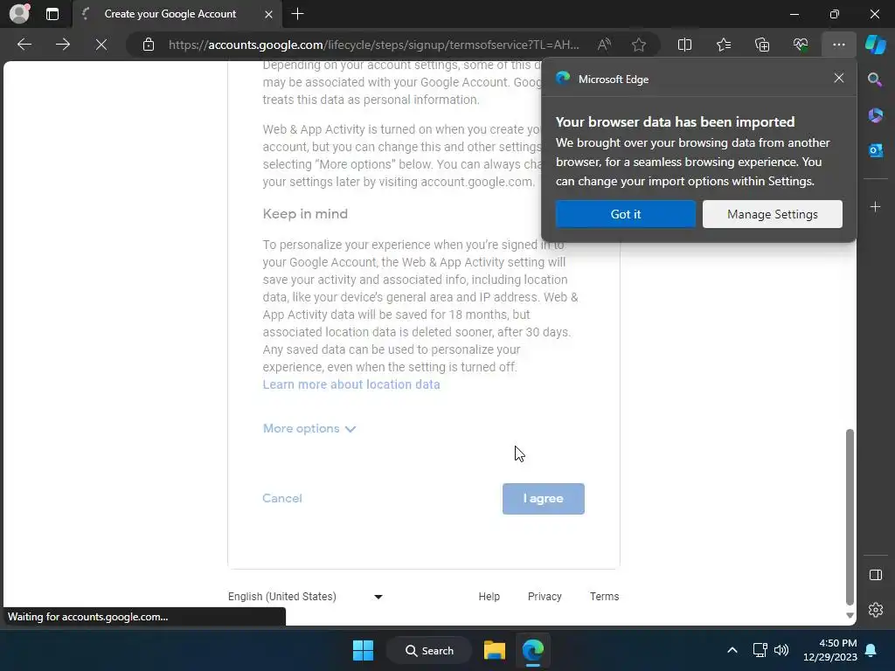The width and height of the screenshot is (895, 671).
Task: Open clock showing 4:50 PM
Action: (x=830, y=650)
